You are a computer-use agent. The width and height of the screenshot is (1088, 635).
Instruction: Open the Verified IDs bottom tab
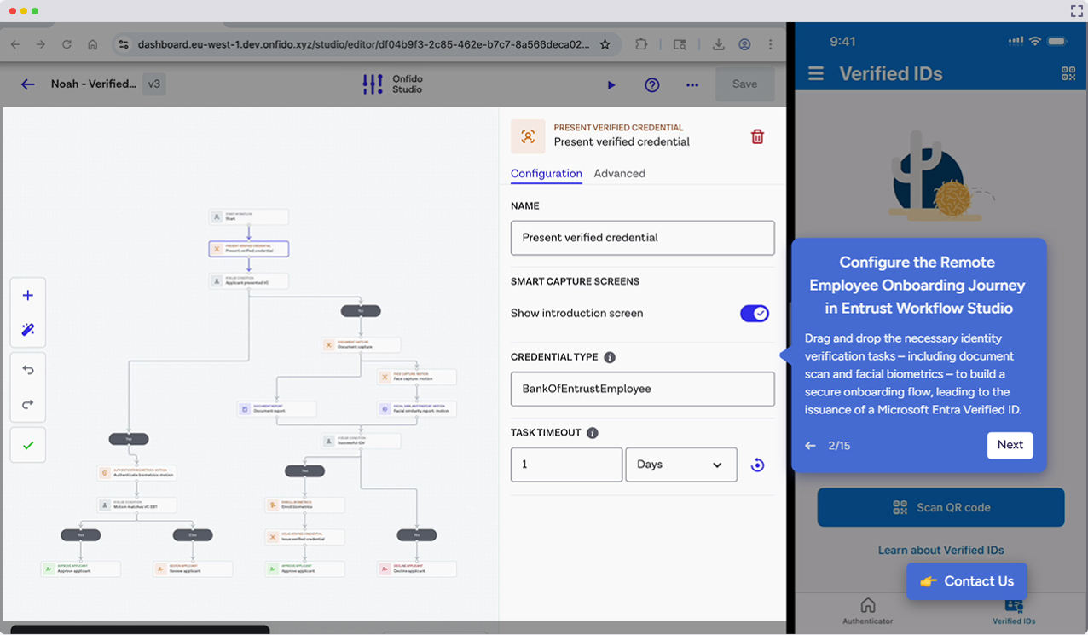click(x=1014, y=610)
